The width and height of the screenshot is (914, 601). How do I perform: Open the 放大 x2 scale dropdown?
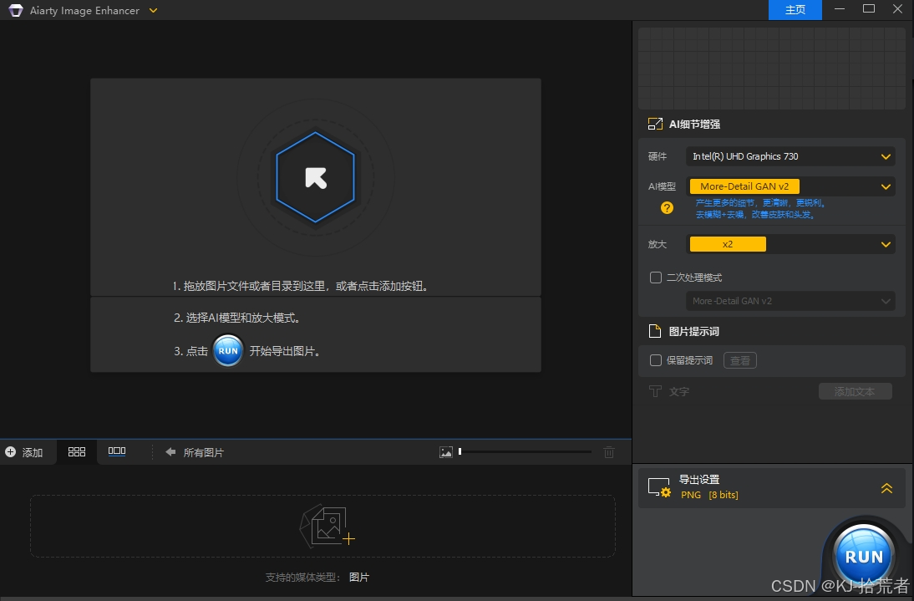point(790,244)
